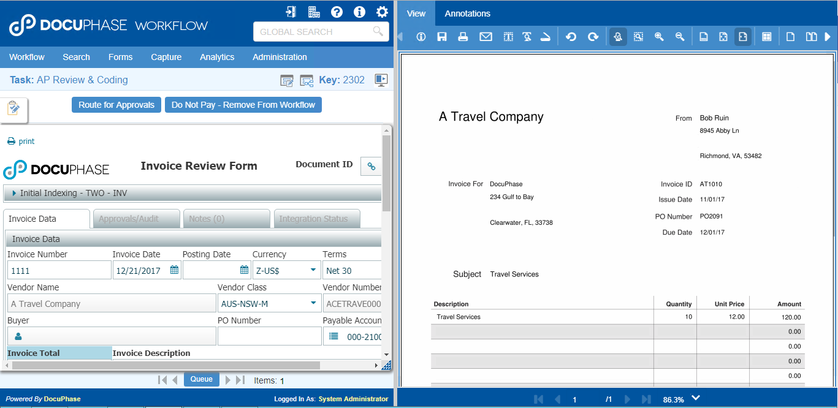Open the Workflow menu
Image resolution: width=838 pixels, height=408 pixels.
(27, 57)
